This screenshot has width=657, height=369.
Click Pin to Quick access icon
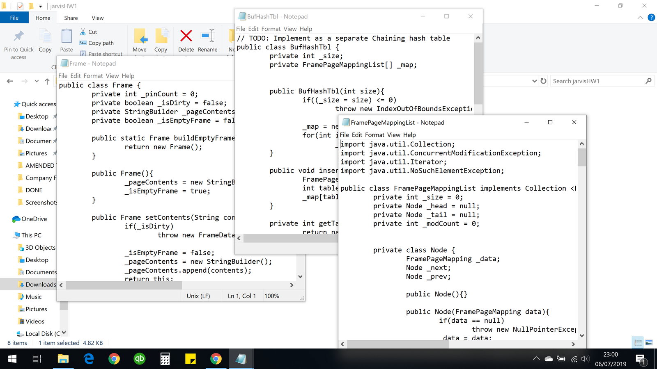(18, 36)
